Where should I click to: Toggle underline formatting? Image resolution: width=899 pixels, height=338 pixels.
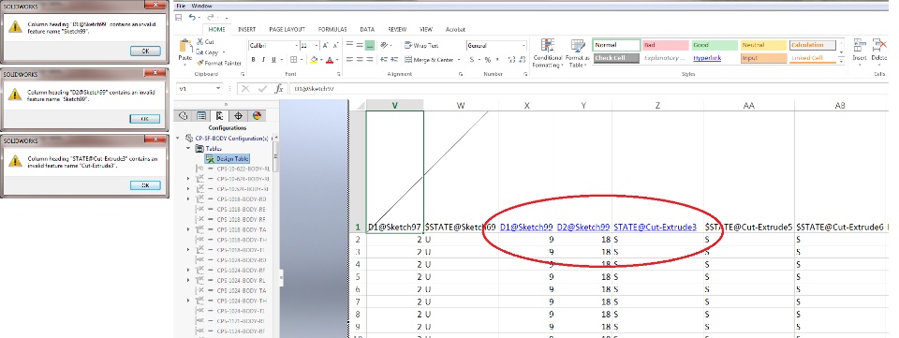click(273, 60)
